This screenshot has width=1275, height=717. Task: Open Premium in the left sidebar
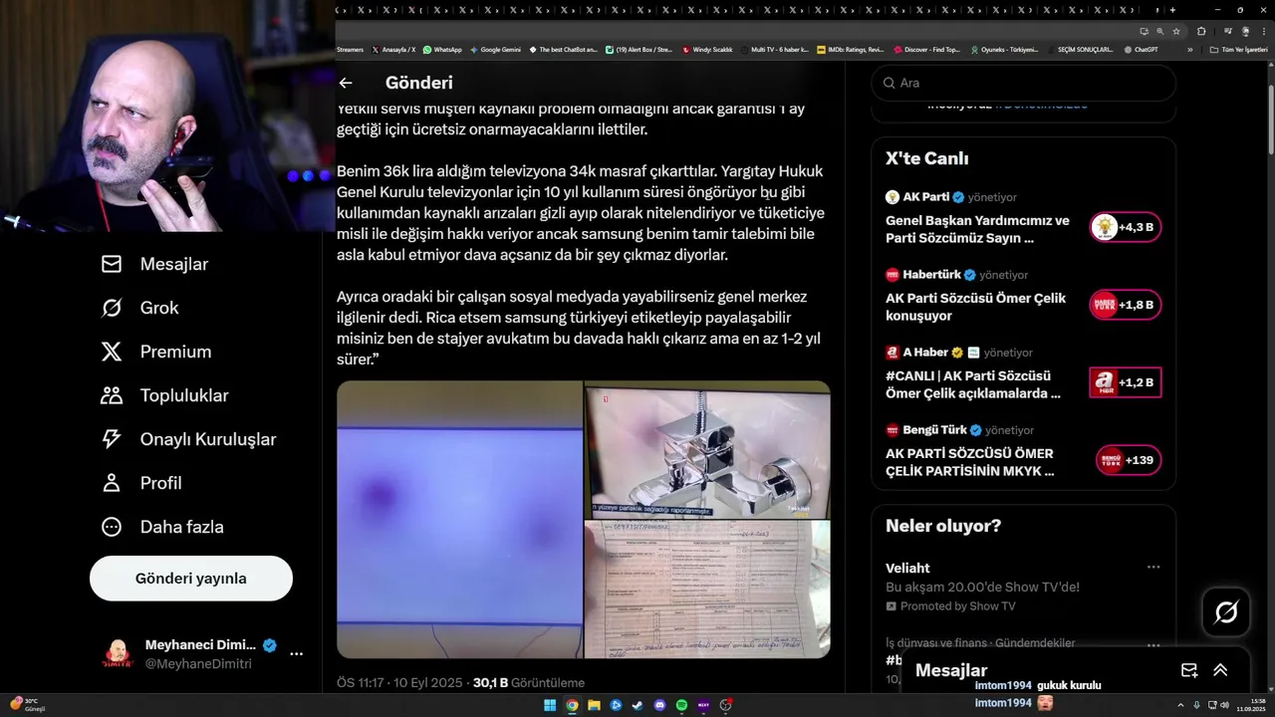156,352
